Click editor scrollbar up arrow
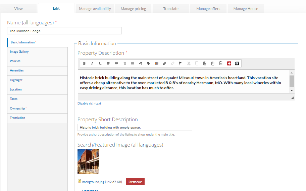 point(292,73)
